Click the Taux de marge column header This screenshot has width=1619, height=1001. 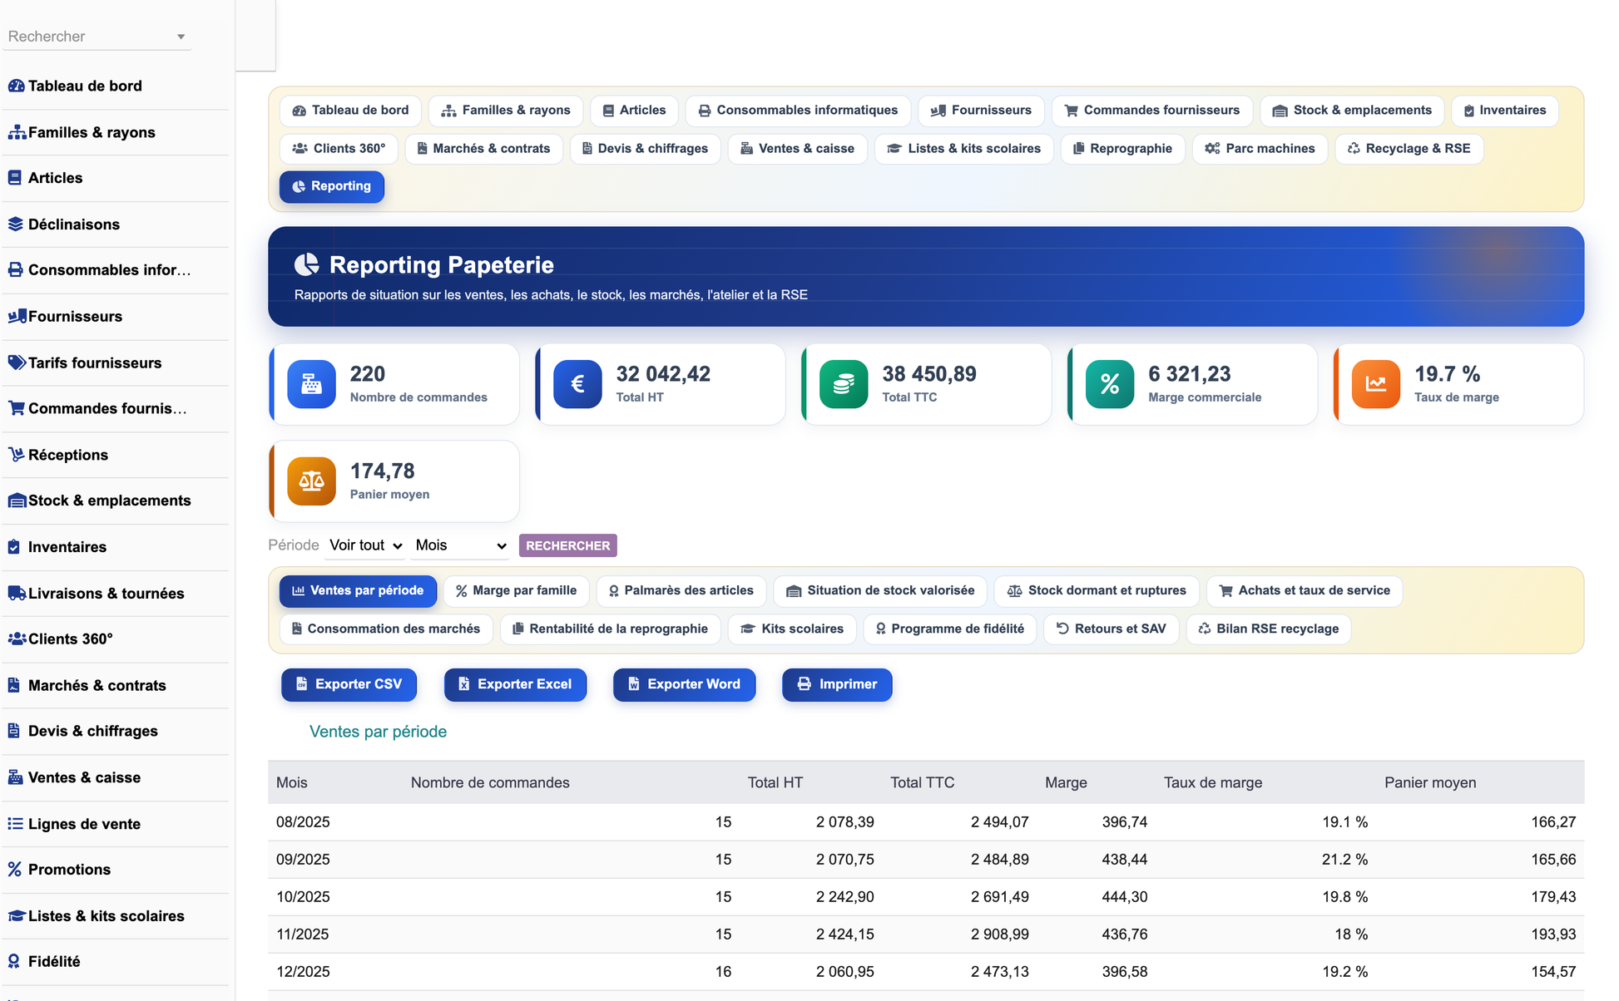coord(1213,782)
